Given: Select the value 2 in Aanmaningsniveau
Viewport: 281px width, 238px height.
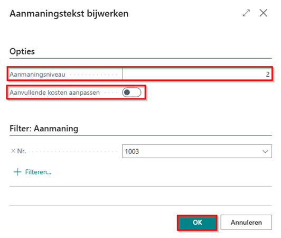Looking at the screenshot, I should pyautogui.click(x=268, y=74).
